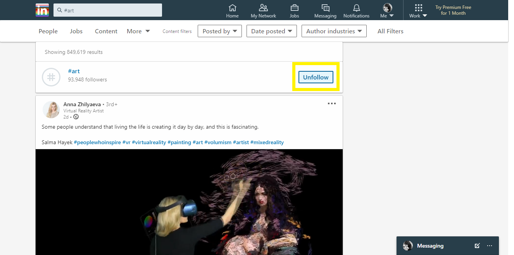514x255 pixels.
Task: Click the #artist hashtag
Action: tap(241, 142)
